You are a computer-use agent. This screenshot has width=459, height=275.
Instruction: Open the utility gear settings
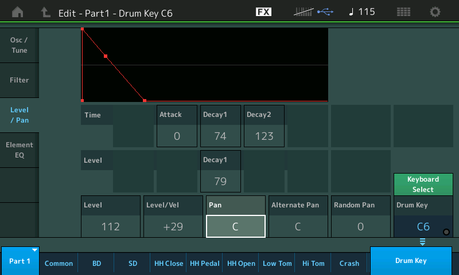click(x=435, y=12)
